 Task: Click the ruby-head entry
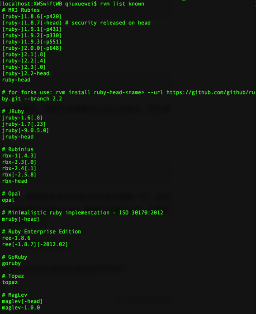point(16,80)
